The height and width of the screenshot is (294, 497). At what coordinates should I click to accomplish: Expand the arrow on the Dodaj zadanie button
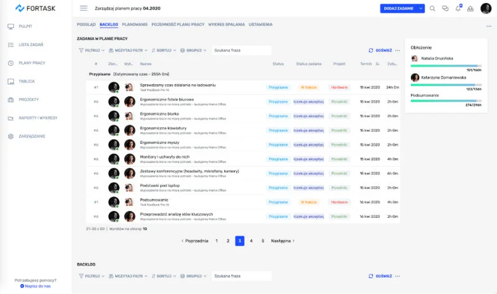click(x=420, y=8)
